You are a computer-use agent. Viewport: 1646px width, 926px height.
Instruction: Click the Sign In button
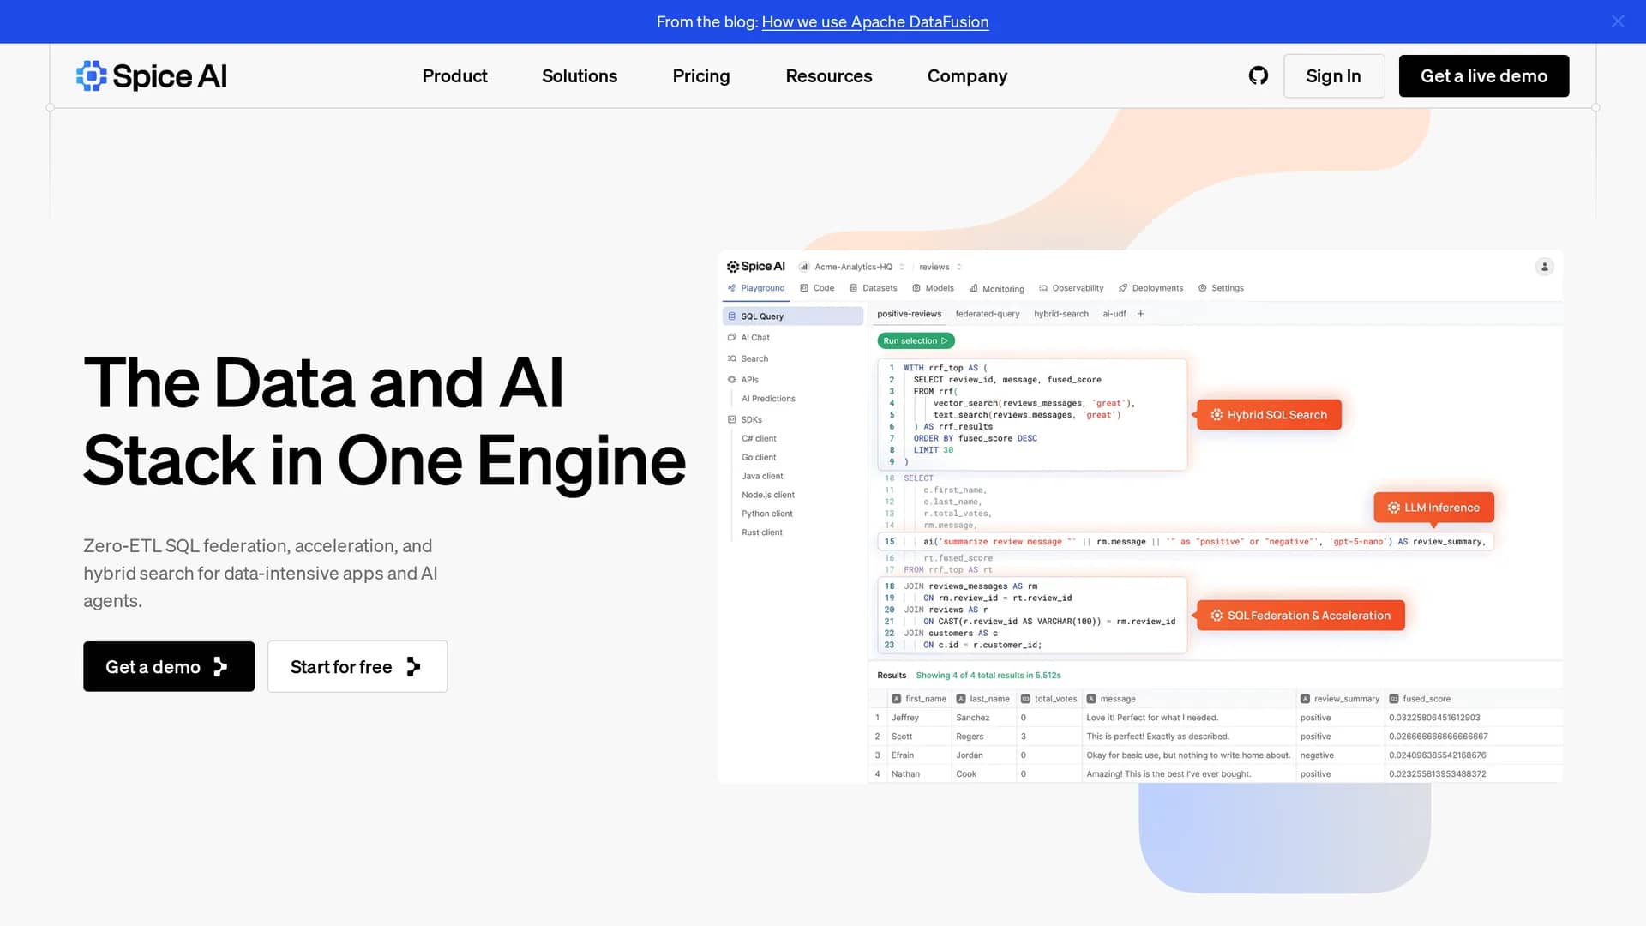tap(1333, 75)
